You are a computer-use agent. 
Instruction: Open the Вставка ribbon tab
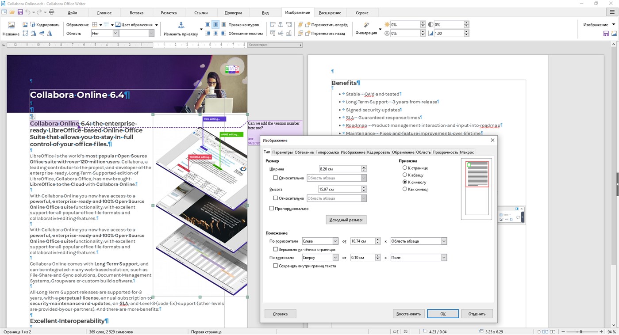tap(137, 13)
